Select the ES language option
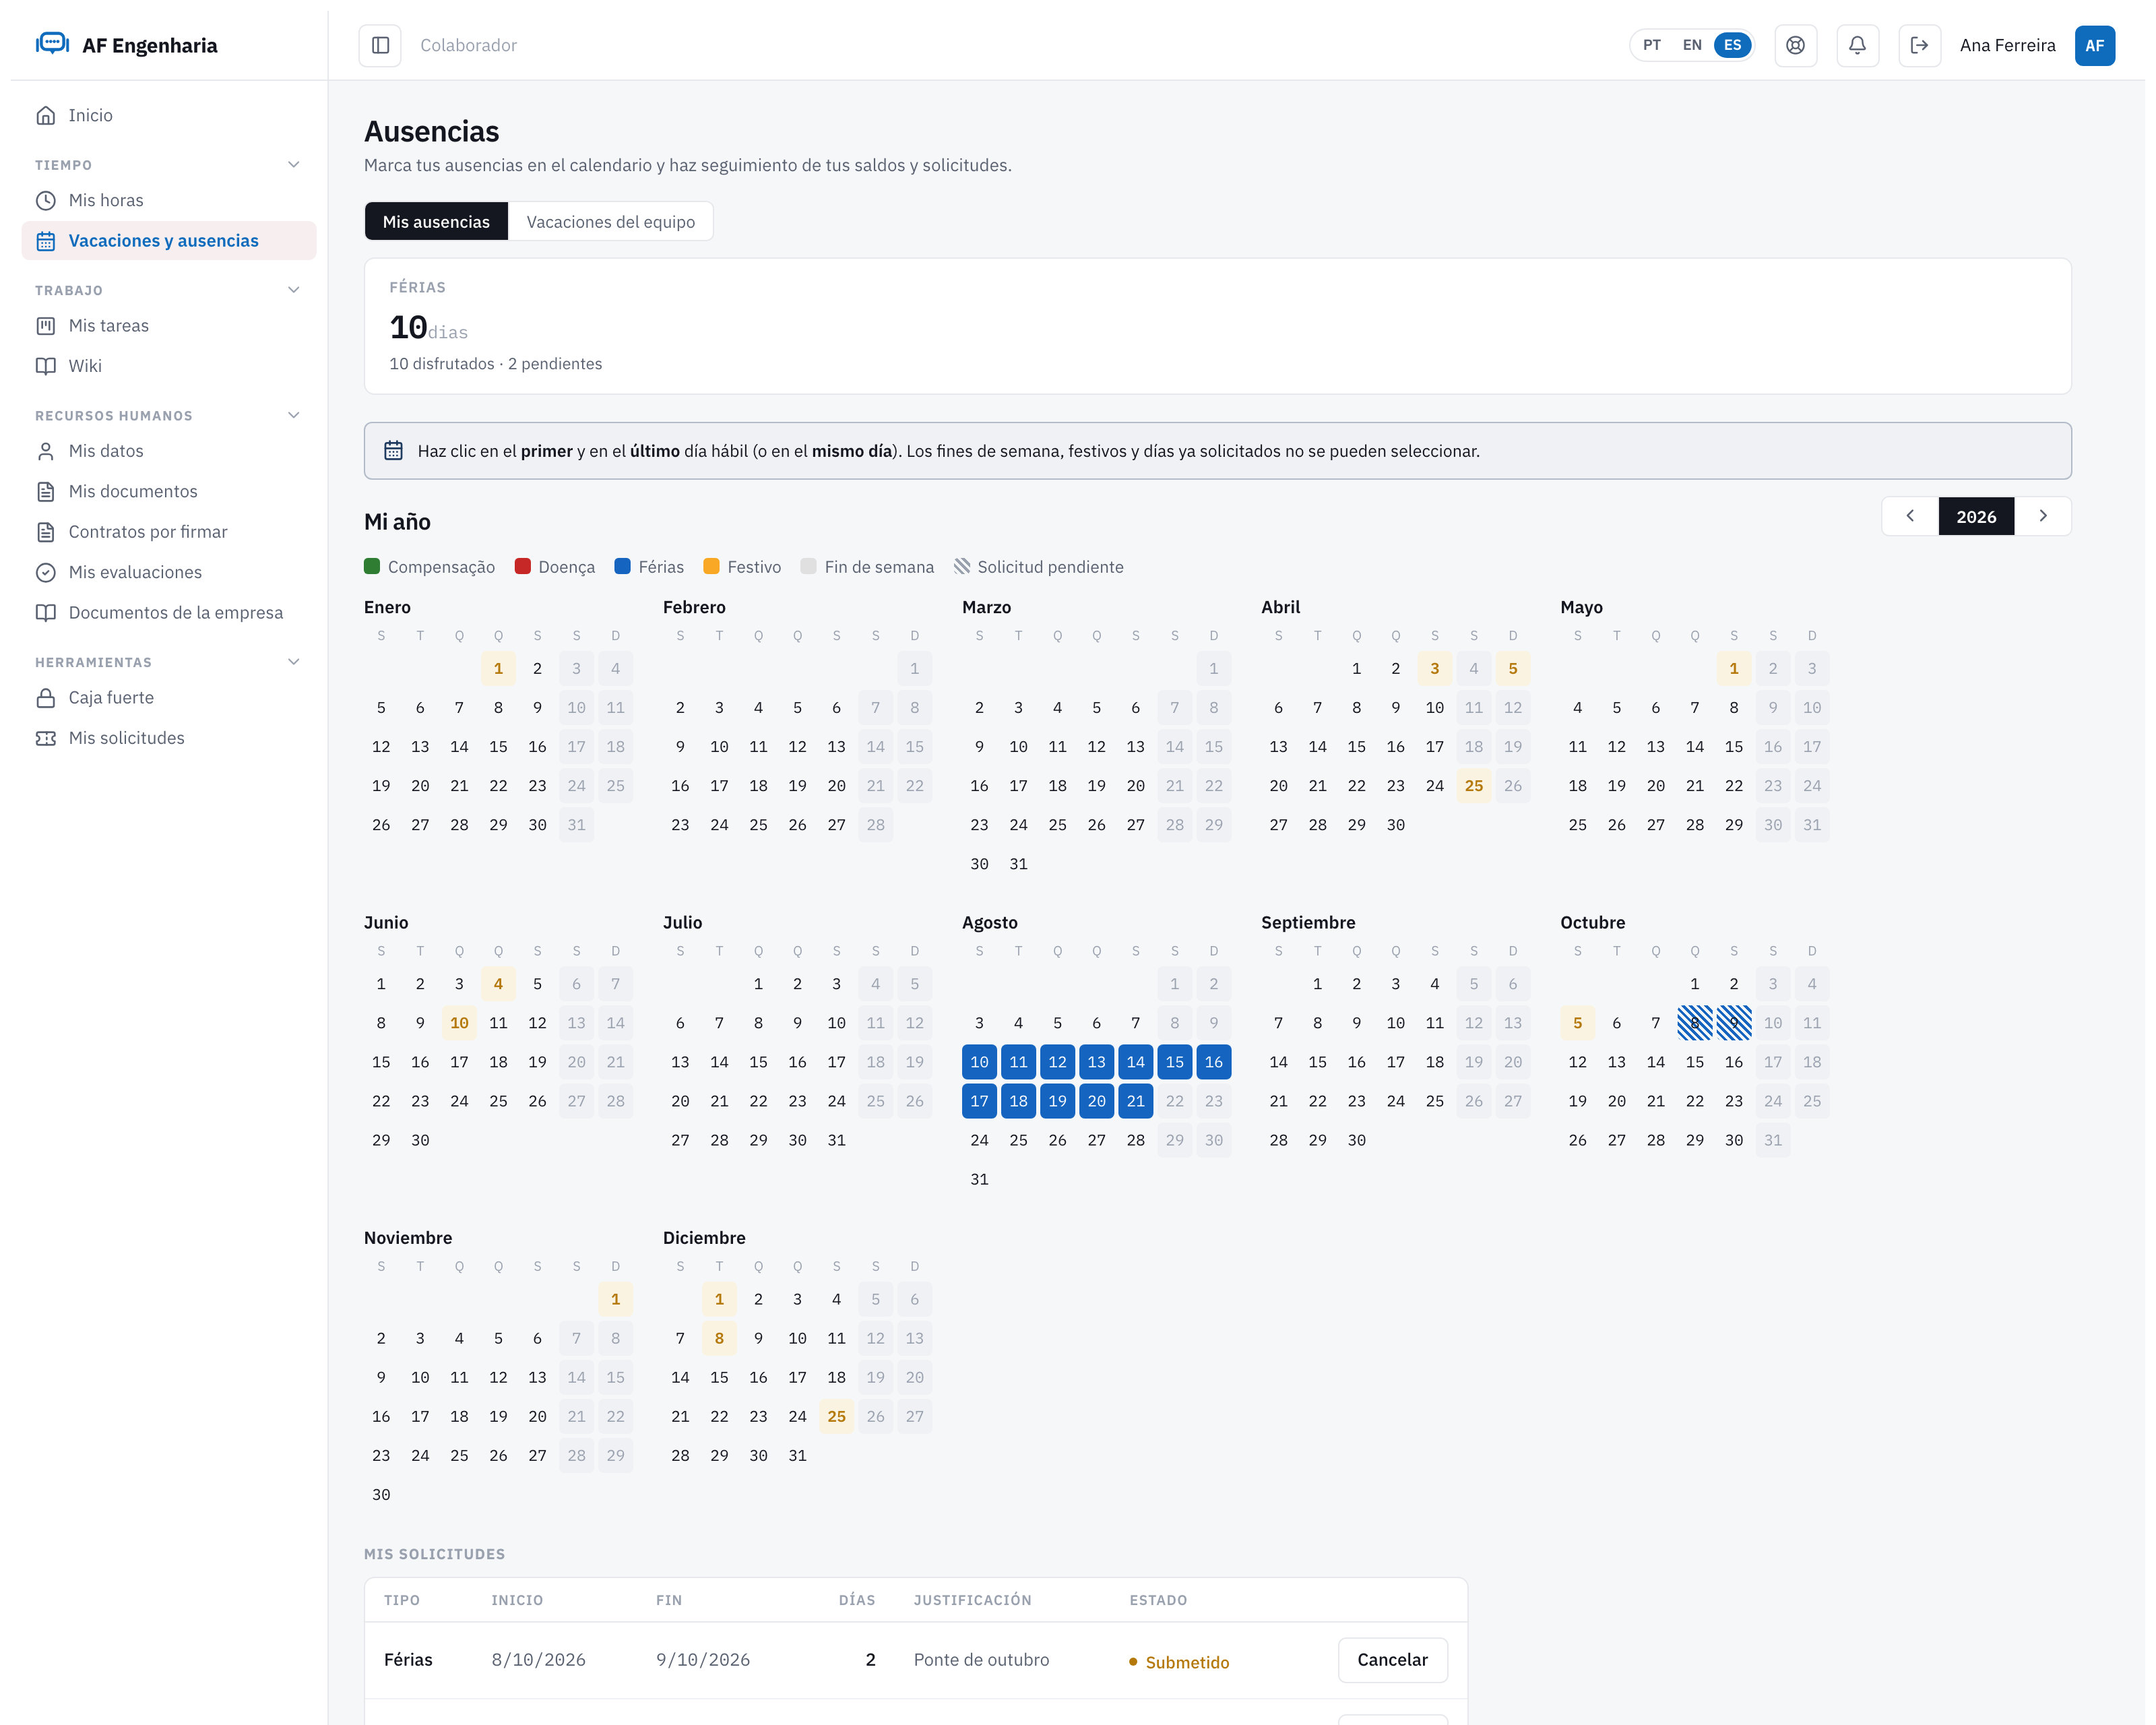The height and width of the screenshot is (1725, 2156). (1733, 45)
